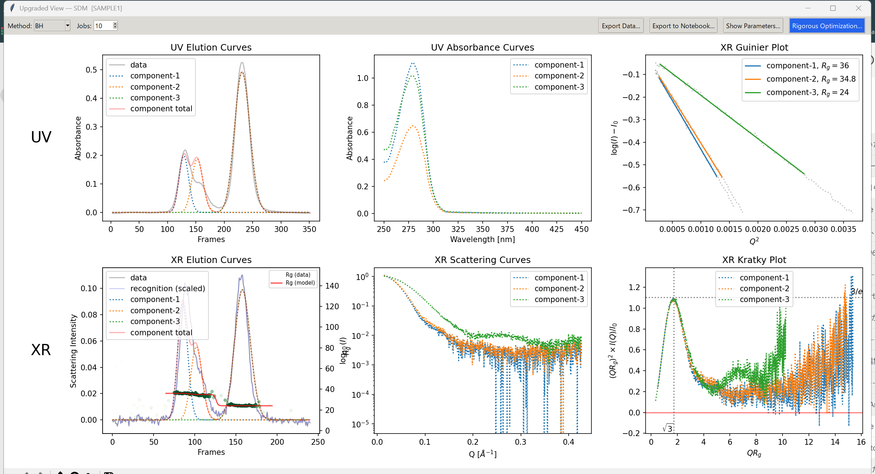Open the Method dropdown showing BH
875x474 pixels.
[x=52, y=26]
